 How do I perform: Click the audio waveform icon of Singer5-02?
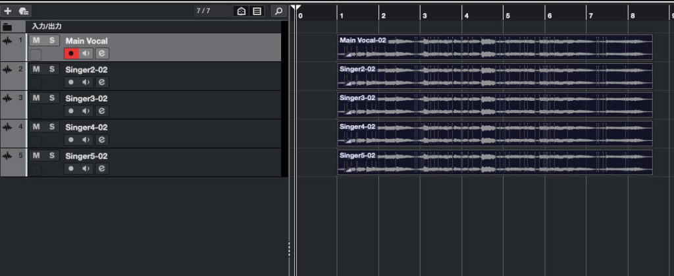(x=8, y=156)
